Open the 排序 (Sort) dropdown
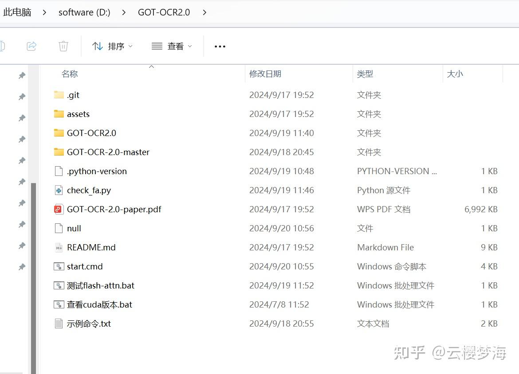This screenshot has height=374, width=519. click(113, 46)
